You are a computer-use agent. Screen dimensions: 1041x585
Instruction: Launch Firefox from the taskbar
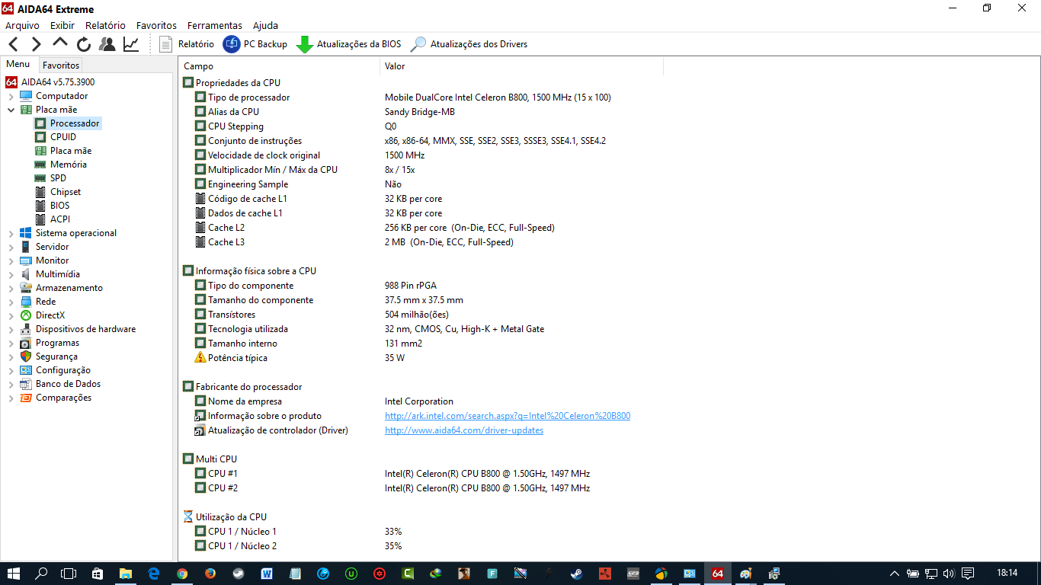(210, 574)
